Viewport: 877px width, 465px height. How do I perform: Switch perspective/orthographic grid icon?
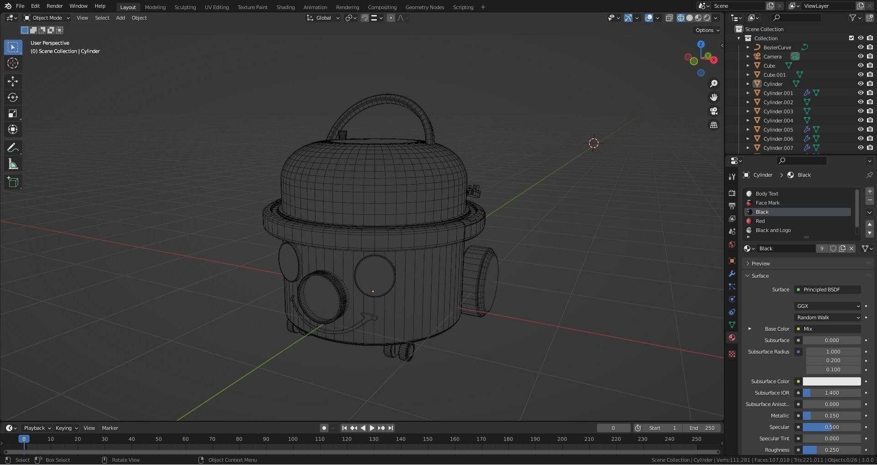[713, 125]
